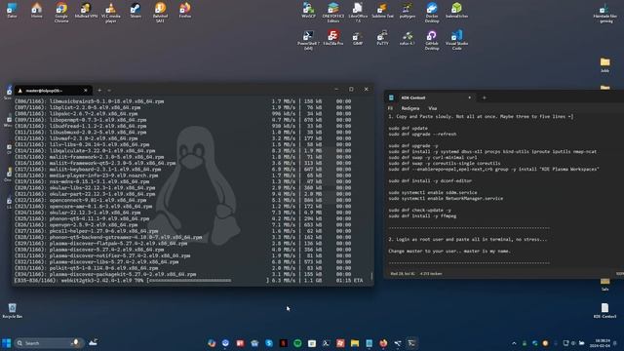Screen dimensions: 624x351
Task: Click Spotify icon in the taskbar
Action: [297, 343]
